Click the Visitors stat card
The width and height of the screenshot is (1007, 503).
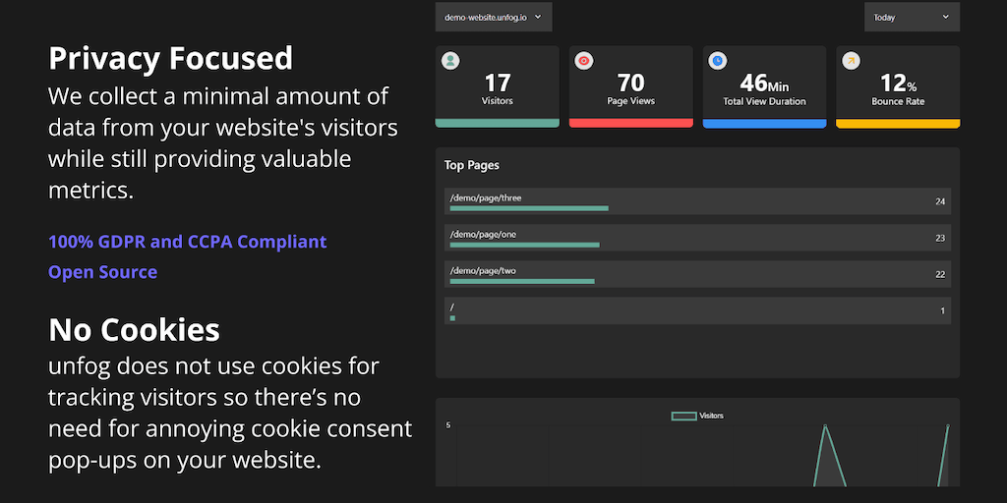[x=498, y=86]
